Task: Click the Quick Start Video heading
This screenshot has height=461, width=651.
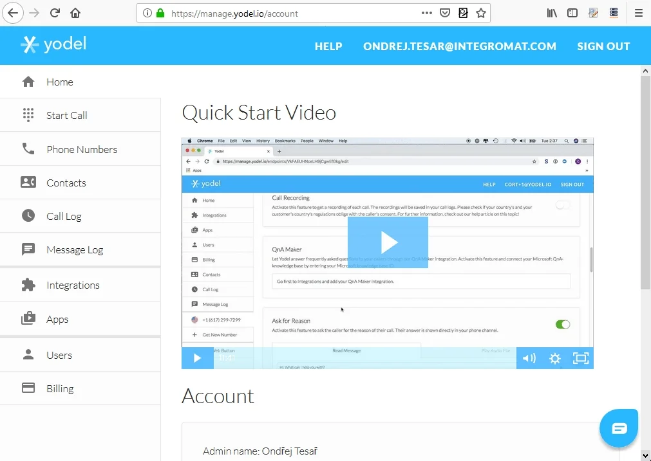Action: pyautogui.click(x=259, y=113)
